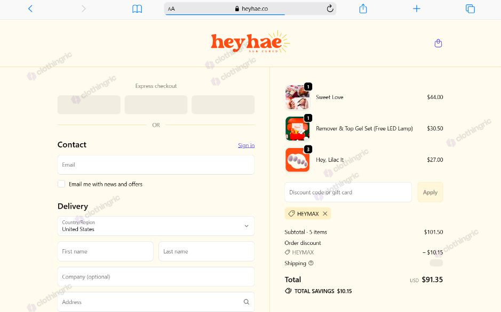This screenshot has width=501, height=312.
Task: Open the shopping bag cart icon
Action: point(439,43)
